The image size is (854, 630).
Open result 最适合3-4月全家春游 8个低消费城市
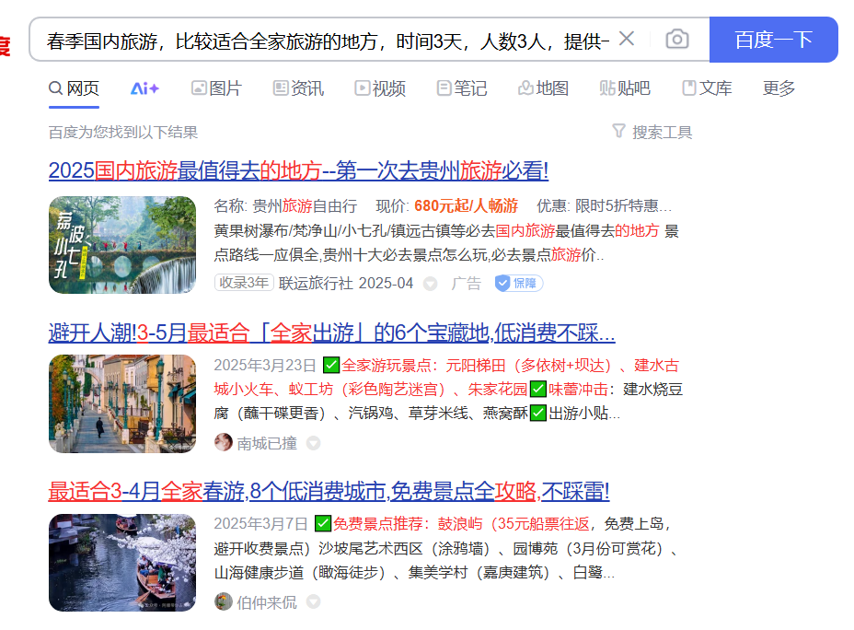pyautogui.click(x=329, y=491)
